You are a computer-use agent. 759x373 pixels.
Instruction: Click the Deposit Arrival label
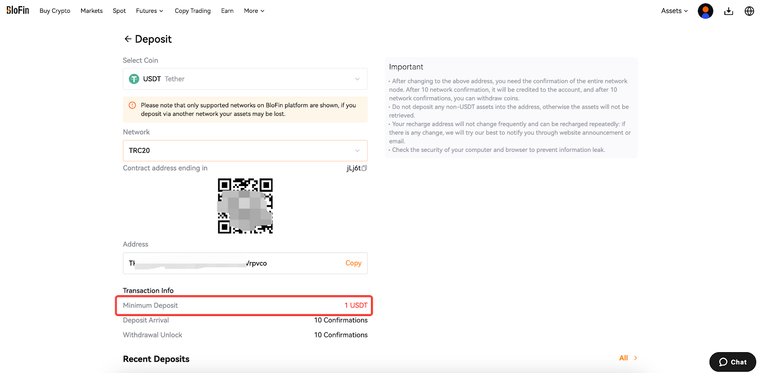pos(146,320)
